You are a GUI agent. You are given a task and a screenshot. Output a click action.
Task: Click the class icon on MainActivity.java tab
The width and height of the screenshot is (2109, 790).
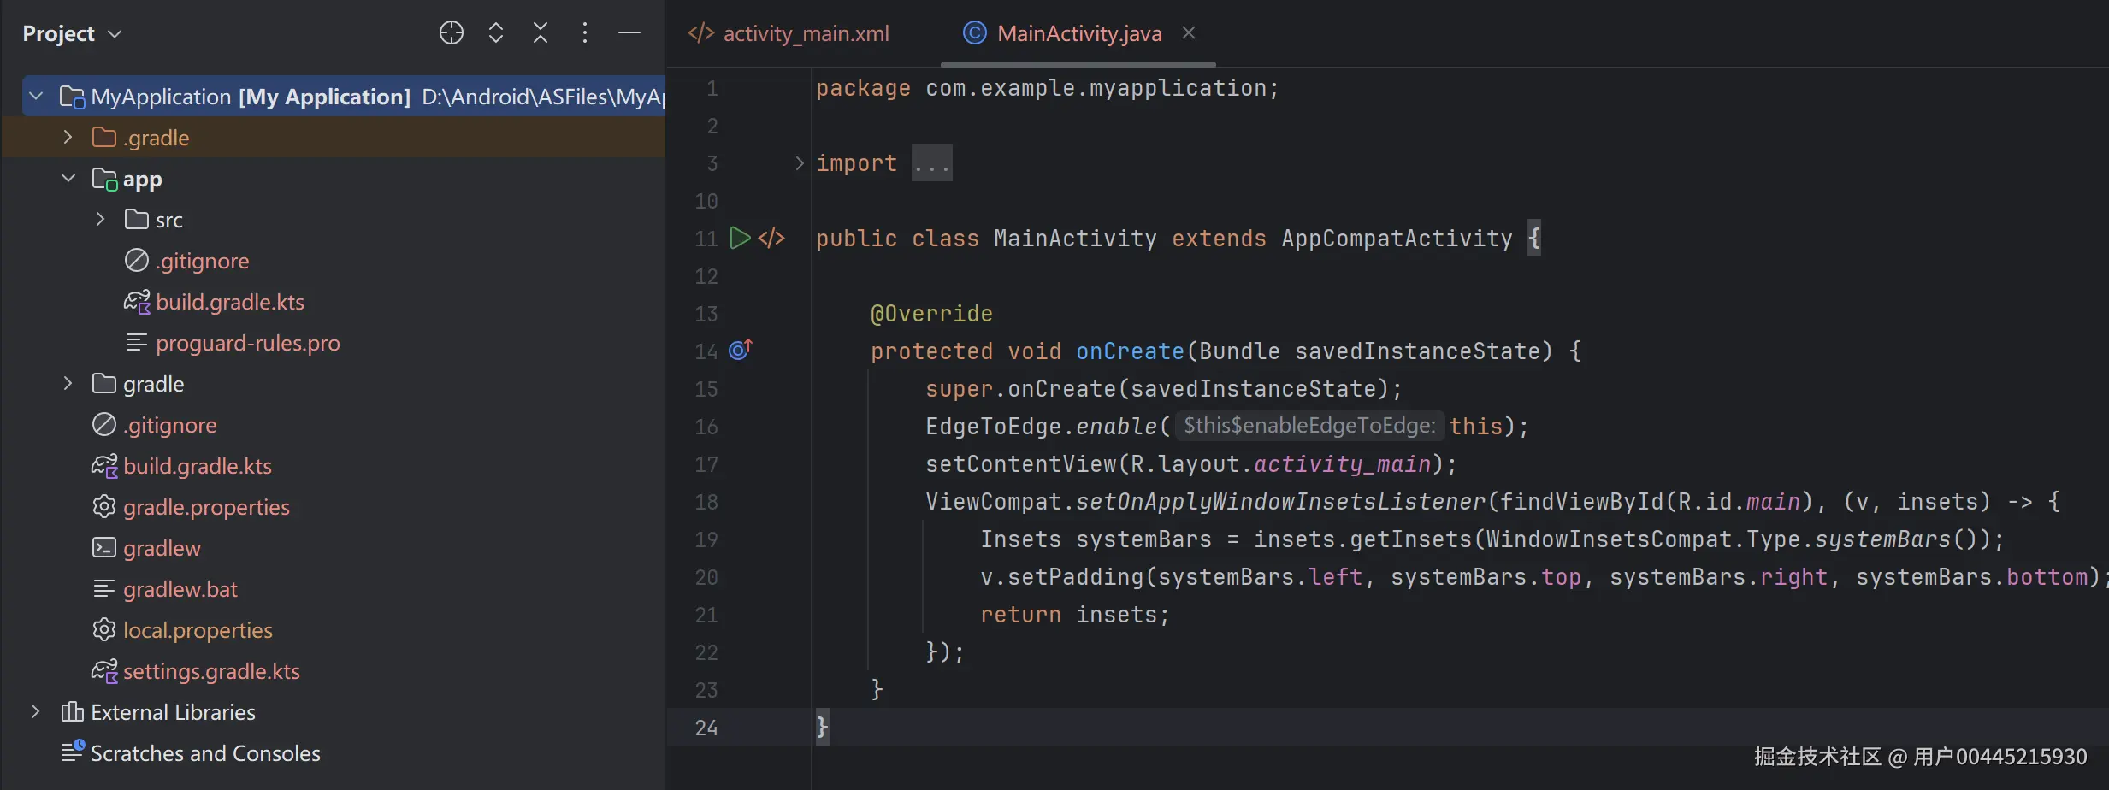(975, 32)
